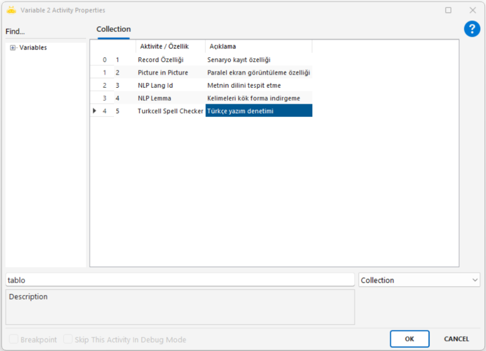Select the row pointer arrow for row 4
The image size is (486, 351).
click(x=94, y=111)
